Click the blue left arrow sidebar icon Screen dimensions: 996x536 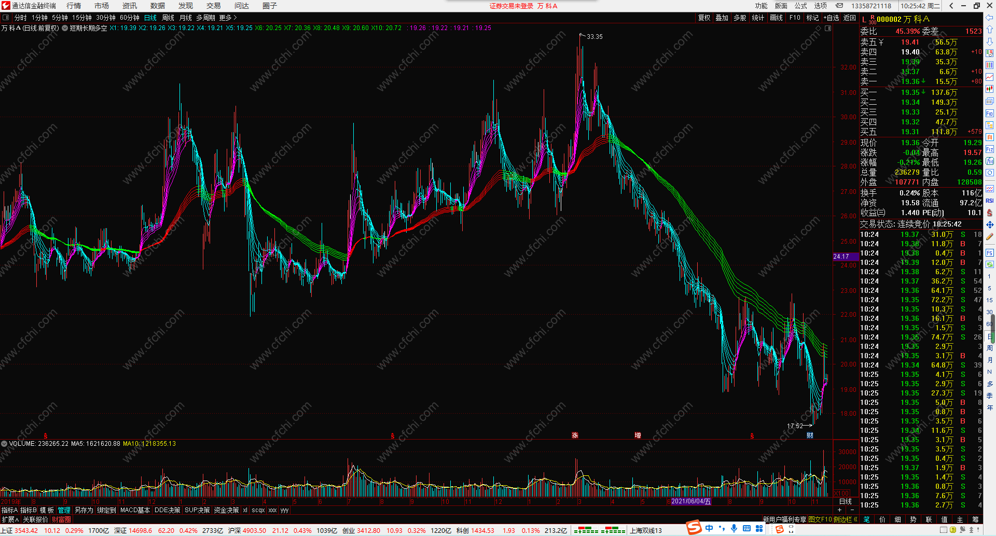point(990,17)
